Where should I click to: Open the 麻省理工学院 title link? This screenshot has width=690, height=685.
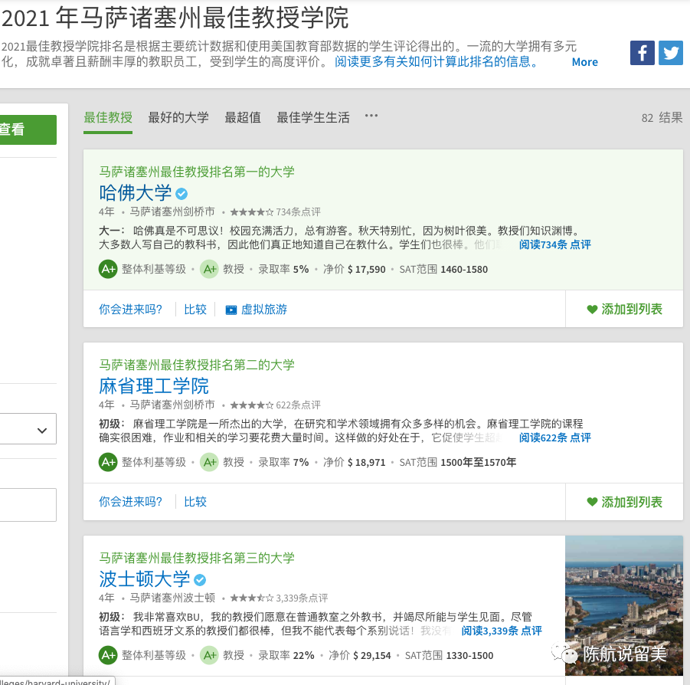point(154,385)
